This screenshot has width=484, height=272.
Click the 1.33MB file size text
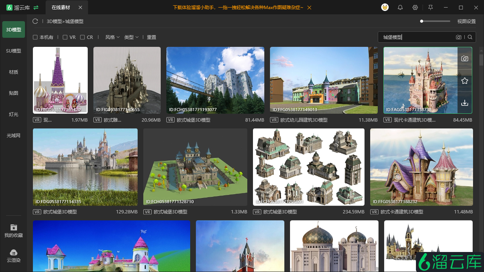239,212
